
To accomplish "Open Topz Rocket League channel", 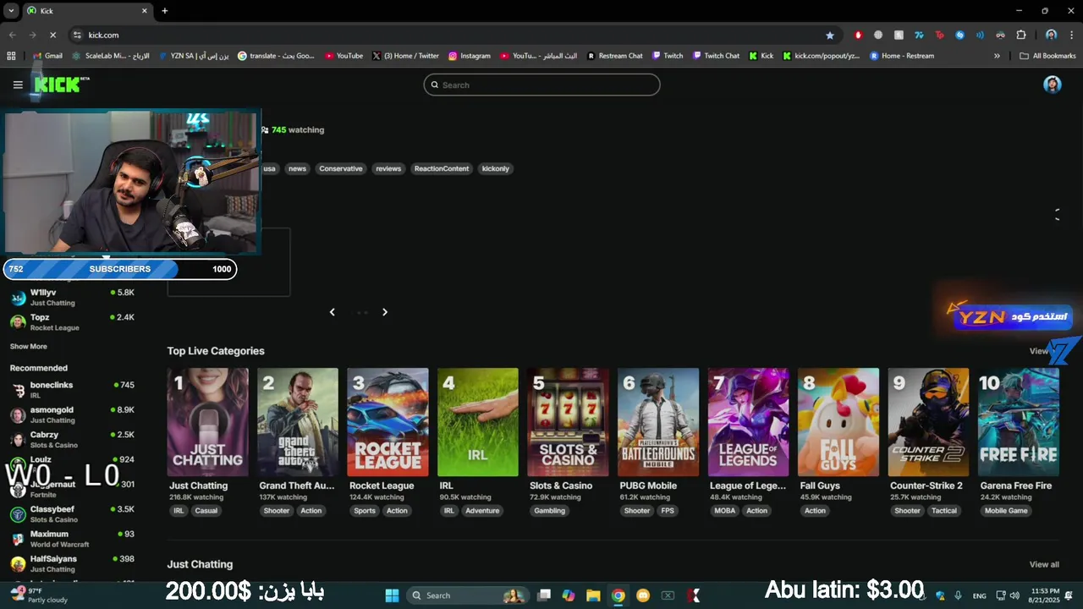I will click(x=72, y=322).
